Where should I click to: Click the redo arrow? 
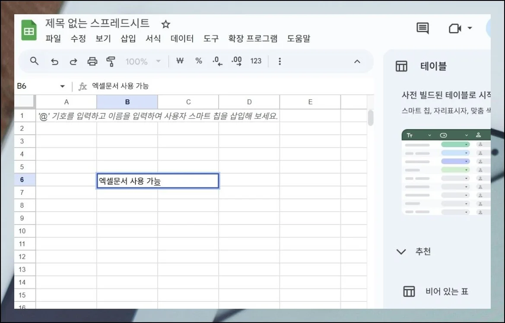73,61
